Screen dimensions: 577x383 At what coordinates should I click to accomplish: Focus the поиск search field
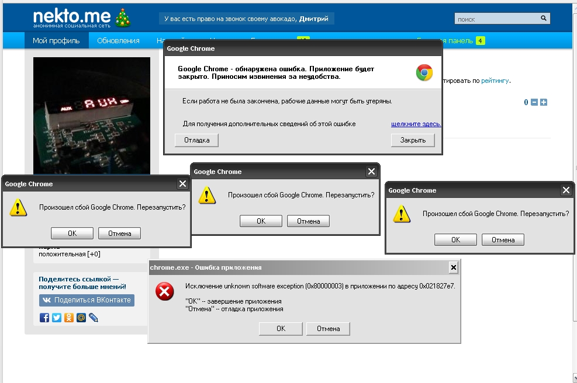[502, 19]
